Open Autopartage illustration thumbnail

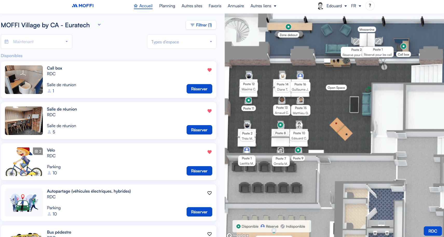(x=24, y=203)
